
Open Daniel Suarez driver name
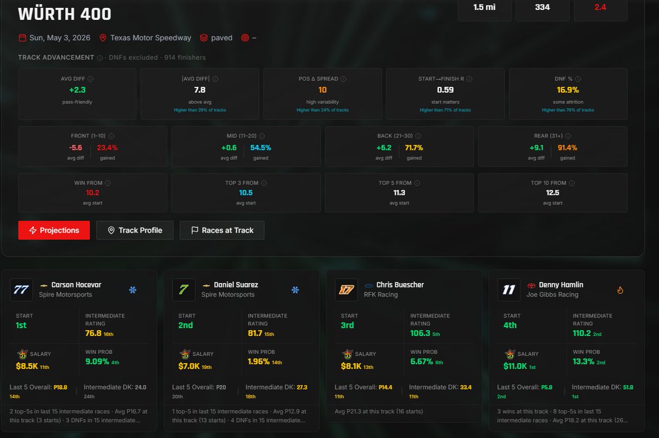tap(236, 285)
